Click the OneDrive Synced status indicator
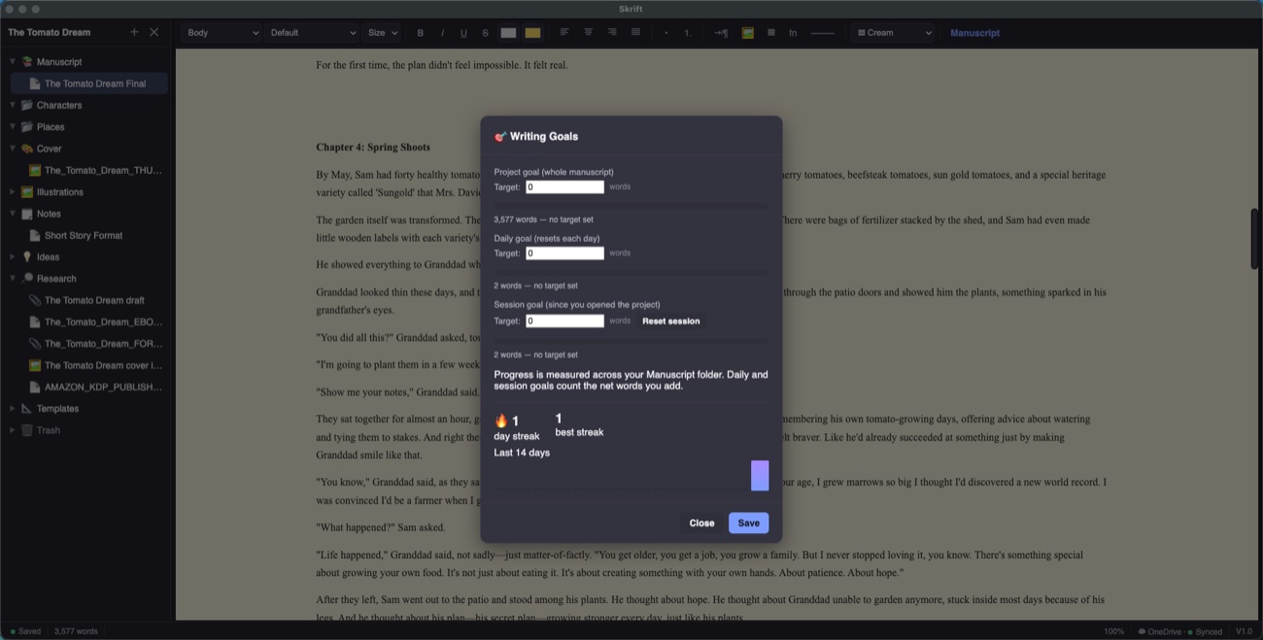This screenshot has width=1263, height=640. (1179, 631)
